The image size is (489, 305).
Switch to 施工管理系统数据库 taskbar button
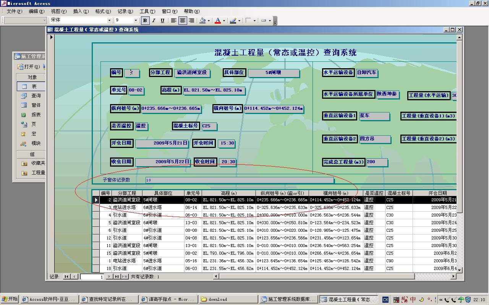click(x=289, y=299)
